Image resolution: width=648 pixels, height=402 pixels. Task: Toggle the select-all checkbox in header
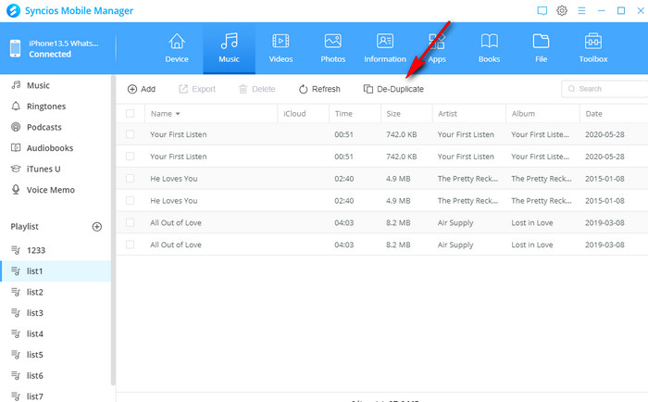pos(130,113)
